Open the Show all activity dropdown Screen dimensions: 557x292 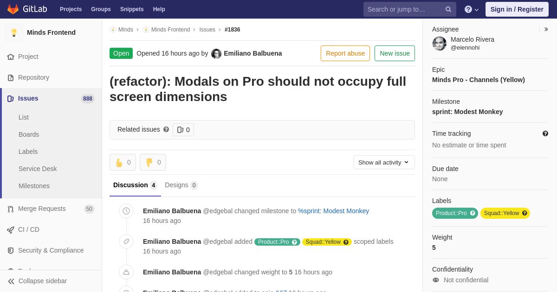click(x=384, y=162)
